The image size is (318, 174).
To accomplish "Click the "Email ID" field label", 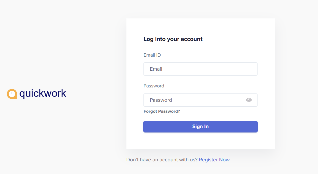I will (x=152, y=55).
